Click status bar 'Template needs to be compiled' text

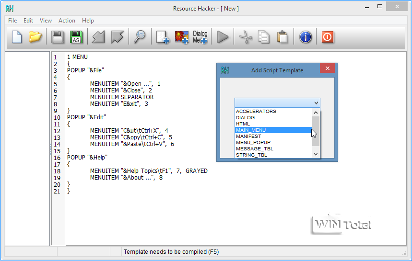pyautogui.click(x=171, y=252)
